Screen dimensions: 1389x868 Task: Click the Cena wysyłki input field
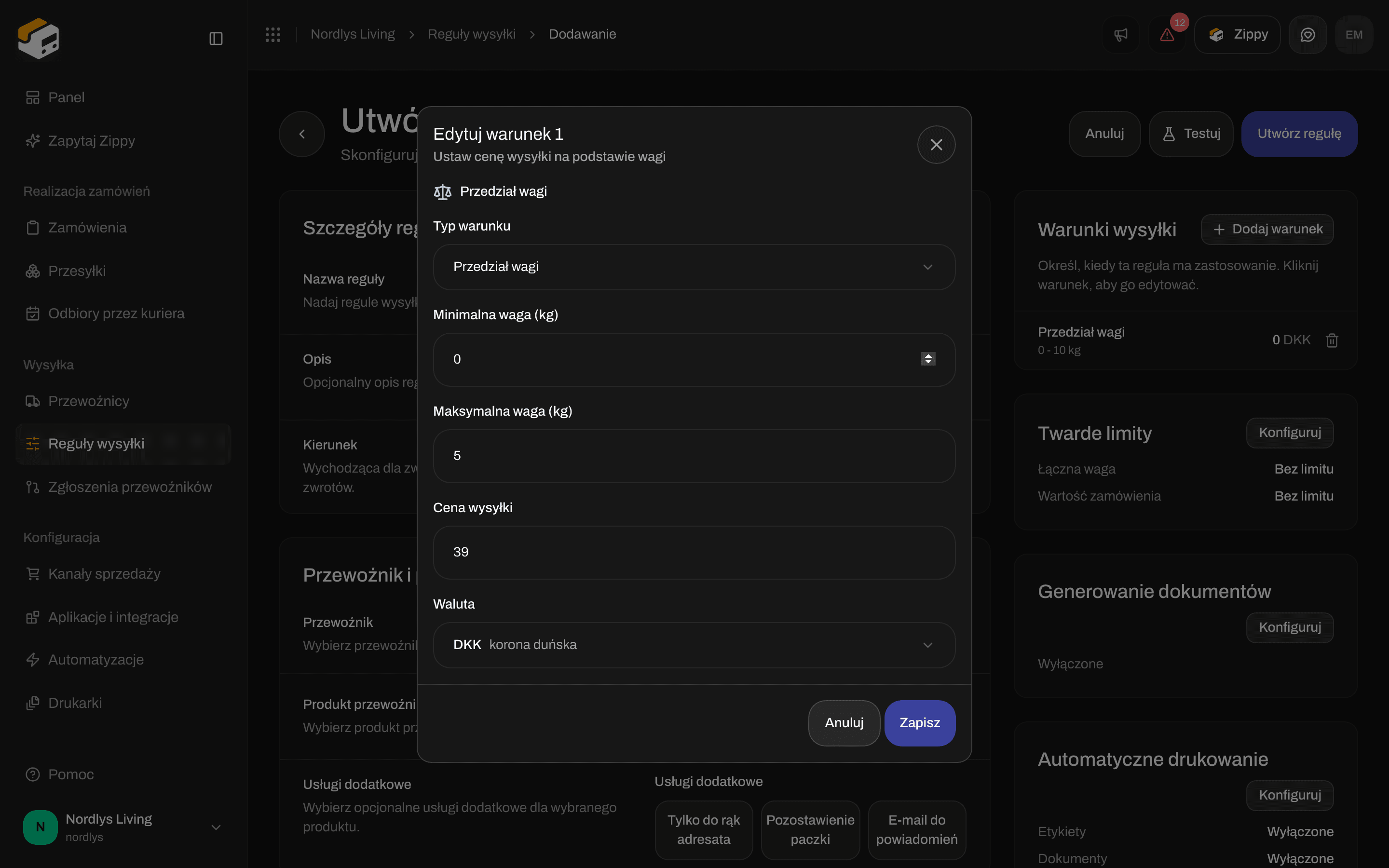pyautogui.click(x=694, y=552)
